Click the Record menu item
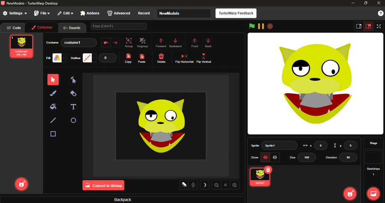This screenshot has width=385, height=203. [x=144, y=13]
